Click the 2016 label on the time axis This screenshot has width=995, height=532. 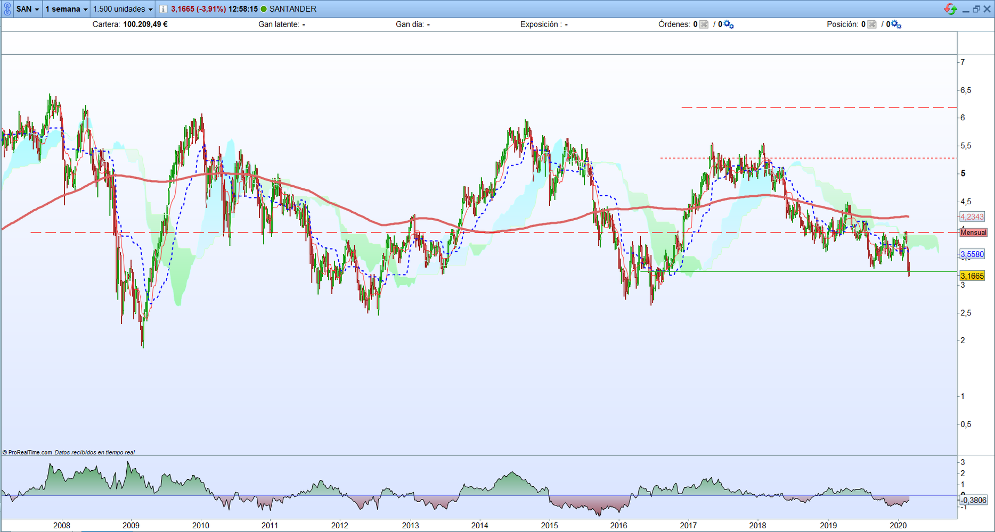click(618, 526)
